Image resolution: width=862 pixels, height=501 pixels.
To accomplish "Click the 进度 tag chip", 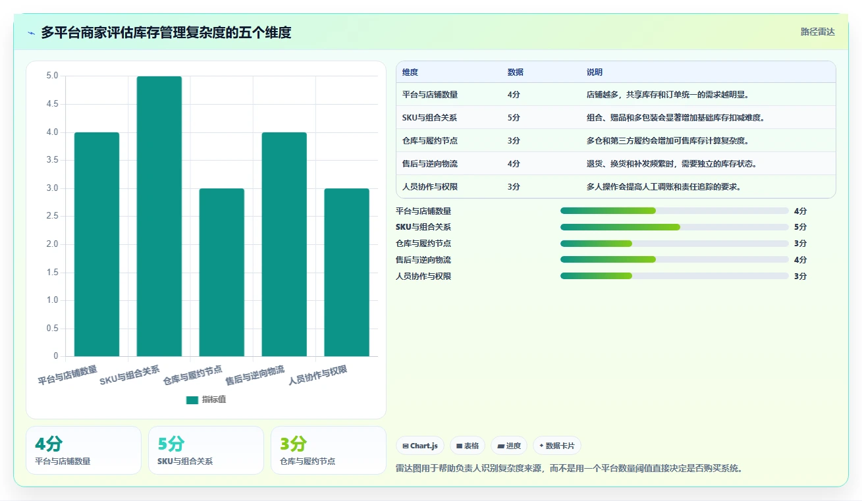I will point(509,446).
